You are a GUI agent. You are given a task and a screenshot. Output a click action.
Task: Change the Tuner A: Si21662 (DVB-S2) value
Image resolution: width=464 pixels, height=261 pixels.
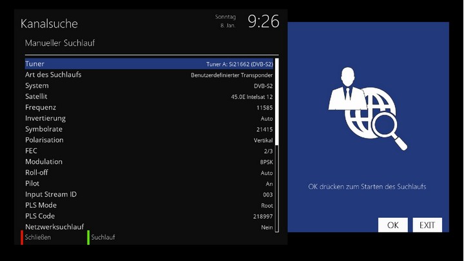239,64
